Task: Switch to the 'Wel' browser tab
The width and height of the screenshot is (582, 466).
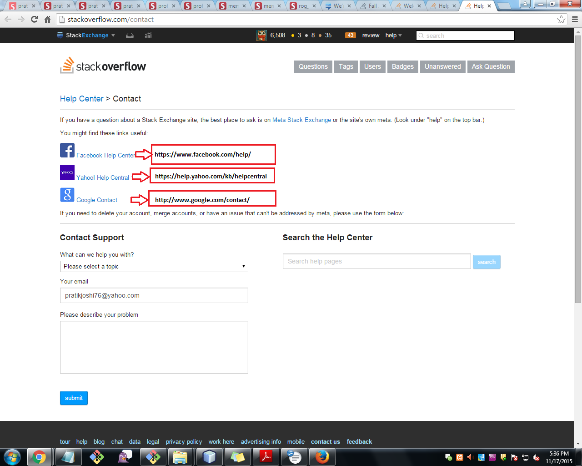Action: point(408,6)
